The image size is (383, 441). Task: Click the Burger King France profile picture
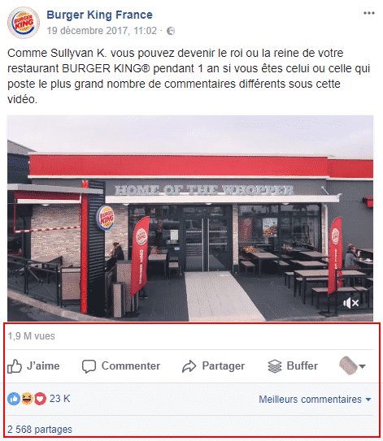24,23
